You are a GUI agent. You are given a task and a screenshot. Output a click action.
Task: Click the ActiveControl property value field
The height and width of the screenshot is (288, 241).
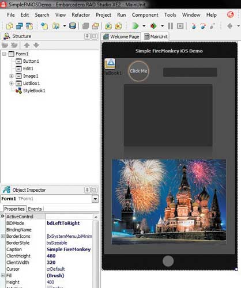coord(69,217)
